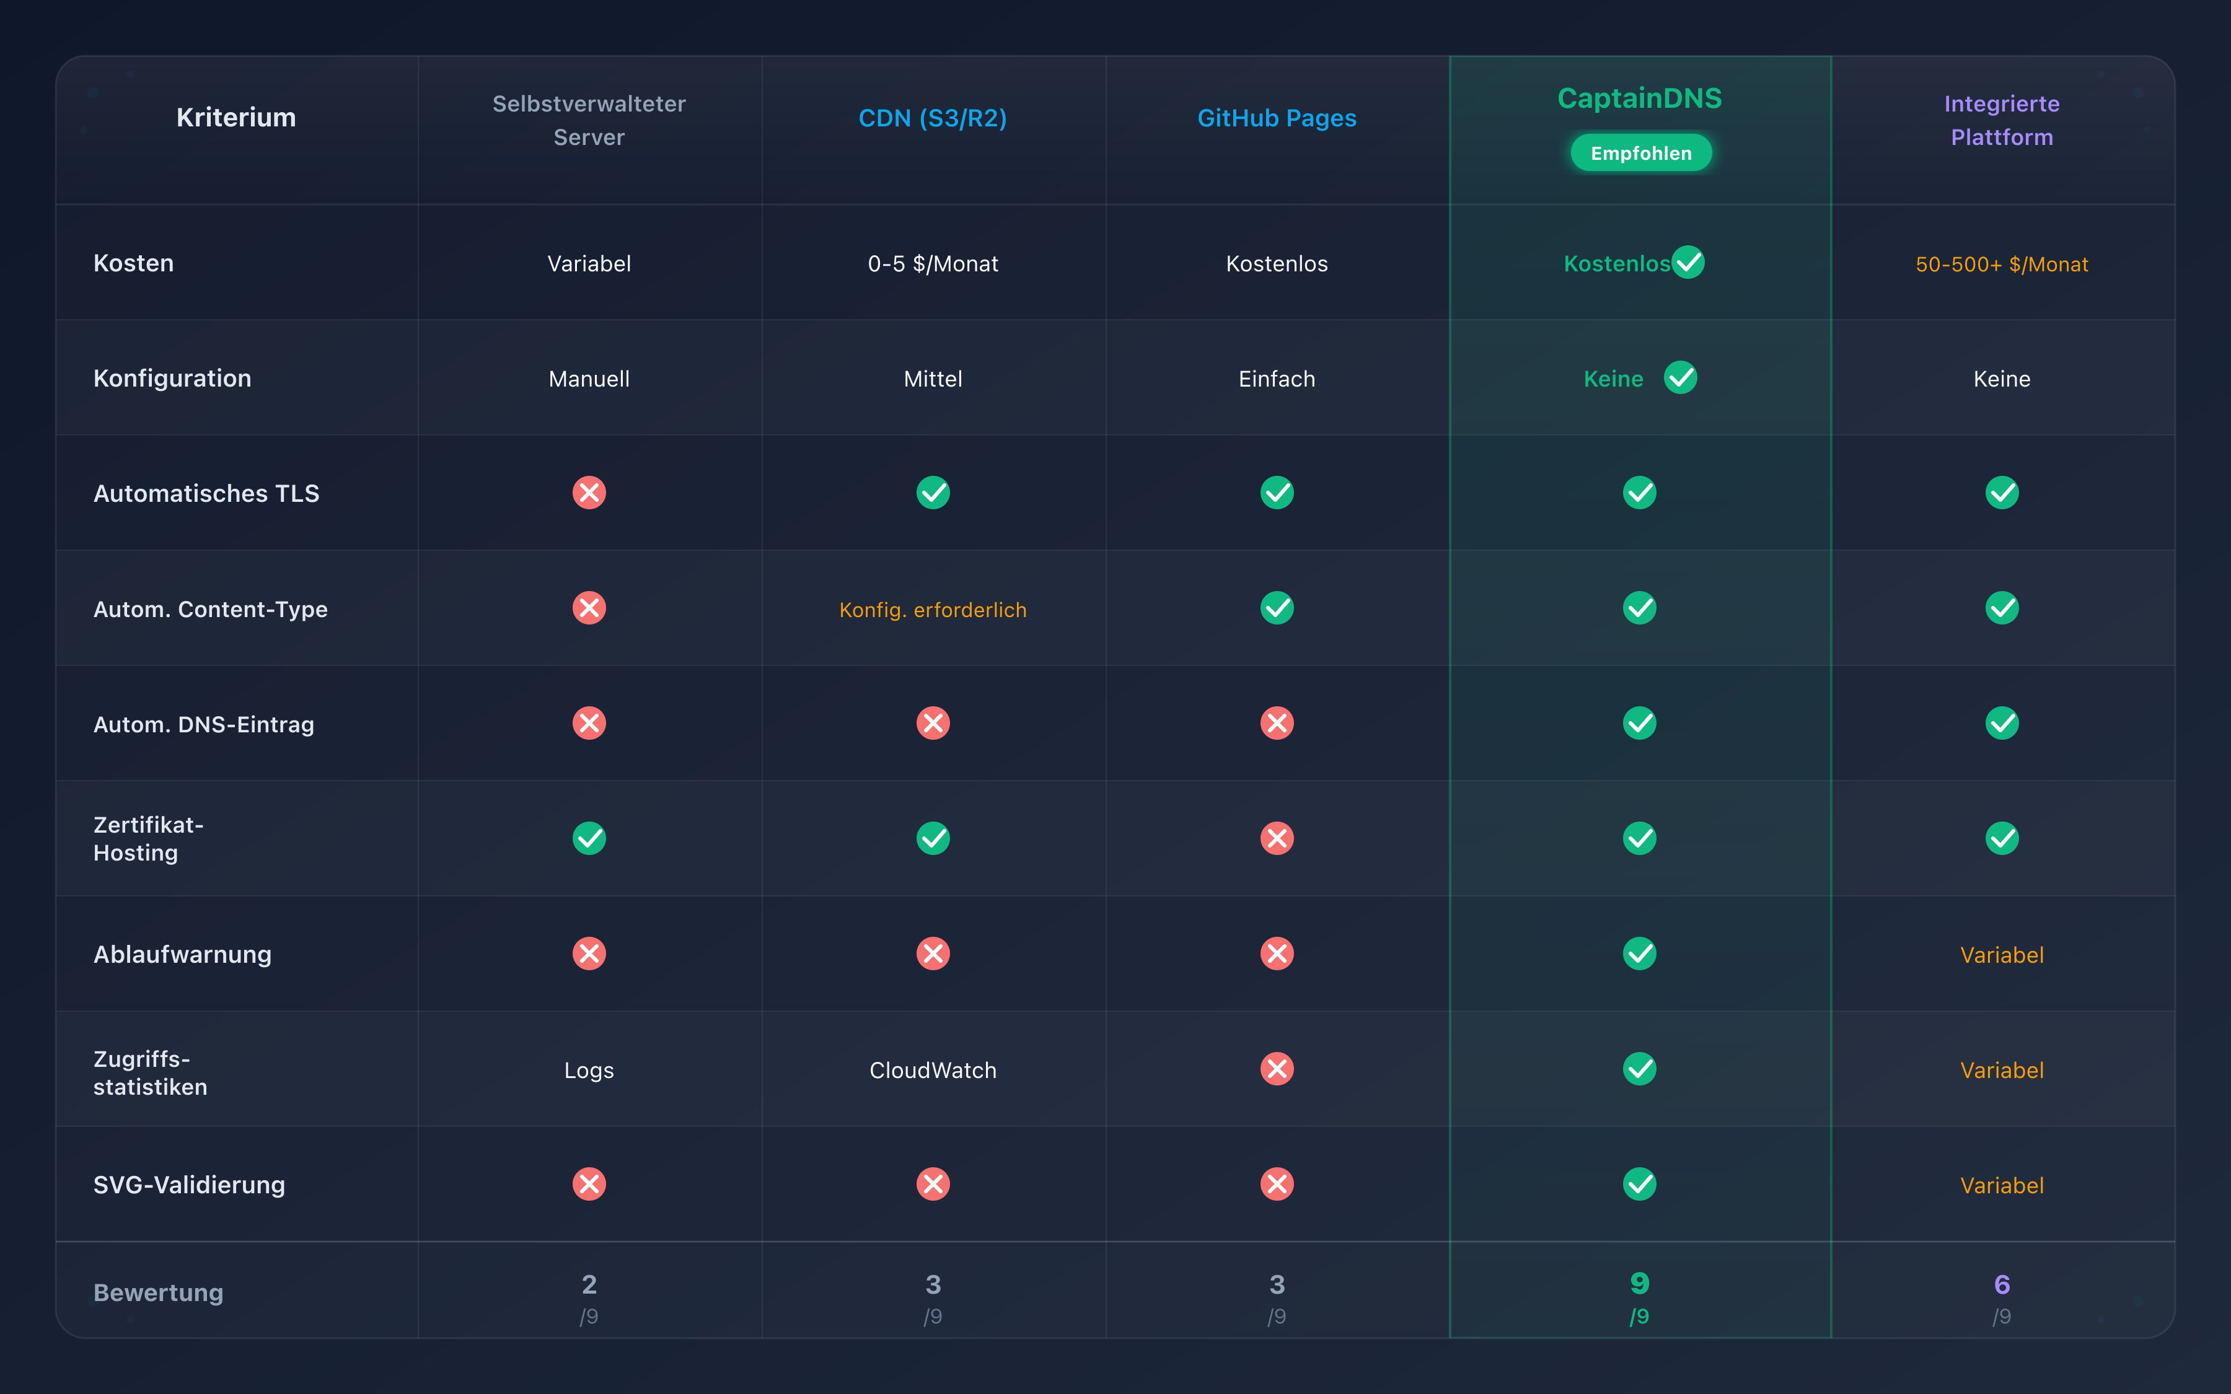This screenshot has height=1394, width=2231.
Task: Click the checkmark for Integrierte Plattform Zertifikat-Hosting
Action: point(2002,838)
